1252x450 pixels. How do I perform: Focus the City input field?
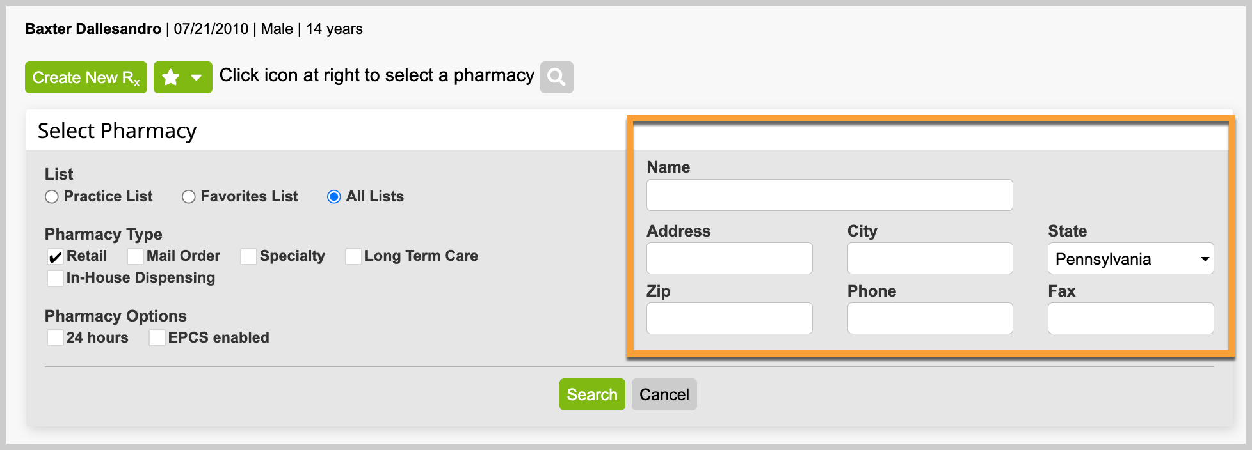click(x=930, y=258)
